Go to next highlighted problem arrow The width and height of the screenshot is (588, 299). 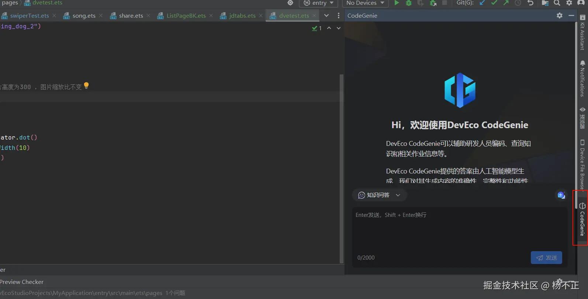tap(339, 28)
